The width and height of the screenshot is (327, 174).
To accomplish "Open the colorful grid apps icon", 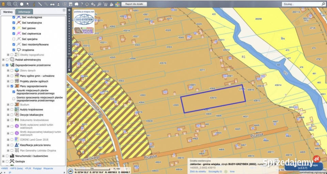I will pyautogui.click(x=118, y=4).
